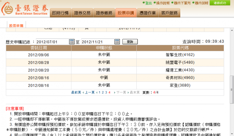Jump to page 1 in pagination
Image resolution: width=234 pixels, height=136 pixels.
[x=99, y=92]
